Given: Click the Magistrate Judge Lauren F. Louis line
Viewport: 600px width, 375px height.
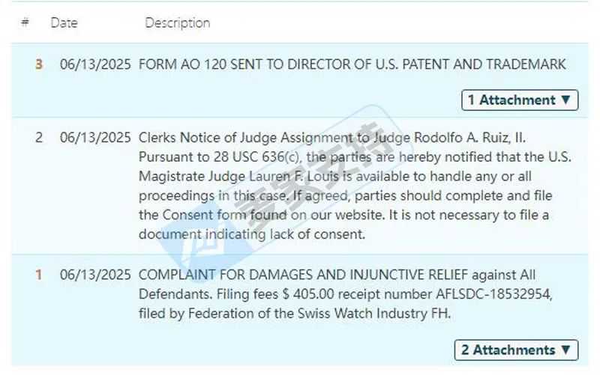Looking at the screenshot, I should (x=334, y=176).
